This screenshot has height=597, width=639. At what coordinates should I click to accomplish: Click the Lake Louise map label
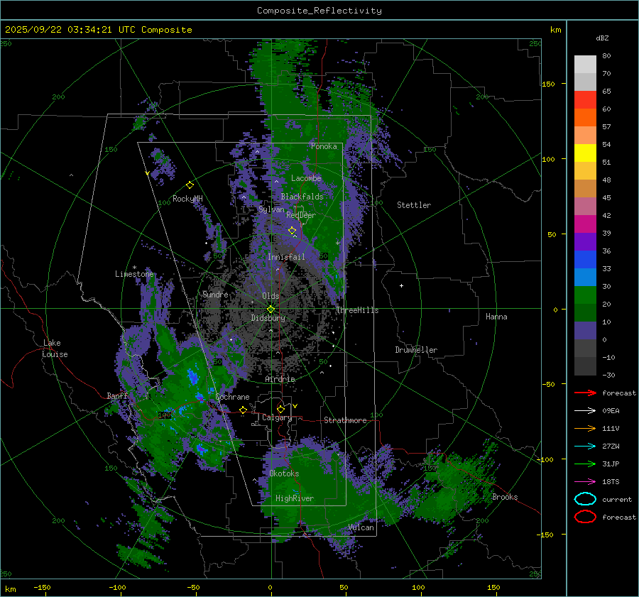click(55, 349)
